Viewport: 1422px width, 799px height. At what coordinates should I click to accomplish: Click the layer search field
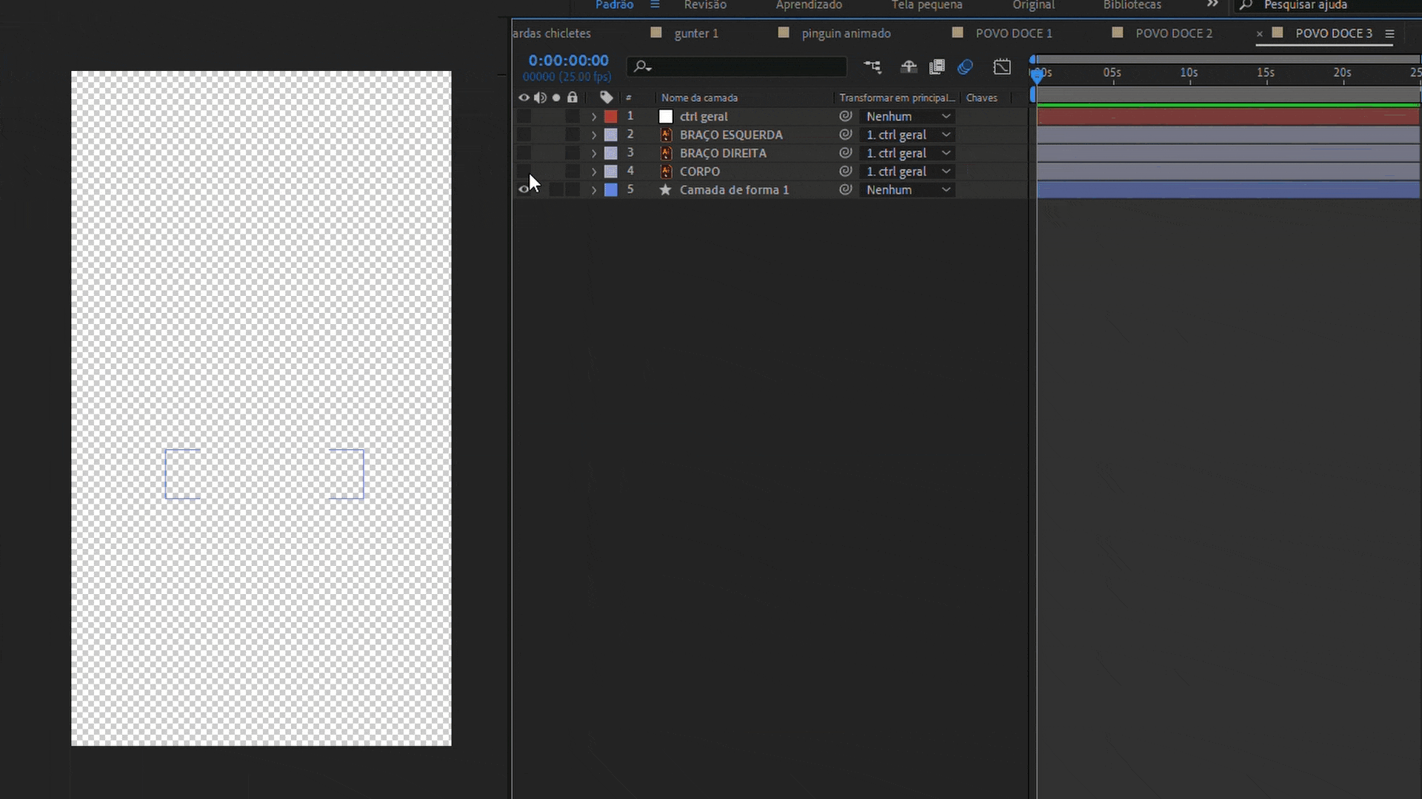tap(741, 67)
